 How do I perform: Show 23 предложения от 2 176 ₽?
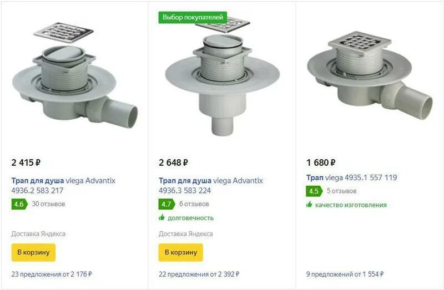(52, 274)
